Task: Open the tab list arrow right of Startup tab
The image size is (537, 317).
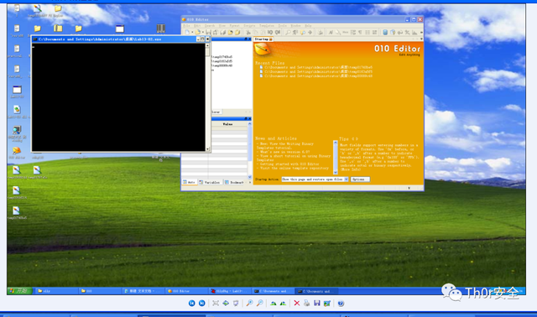Action: [x=421, y=39]
